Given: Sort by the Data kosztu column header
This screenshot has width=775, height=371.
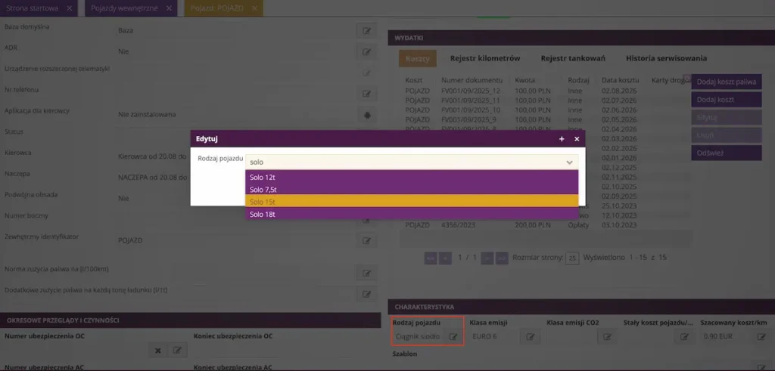Looking at the screenshot, I should (x=621, y=80).
